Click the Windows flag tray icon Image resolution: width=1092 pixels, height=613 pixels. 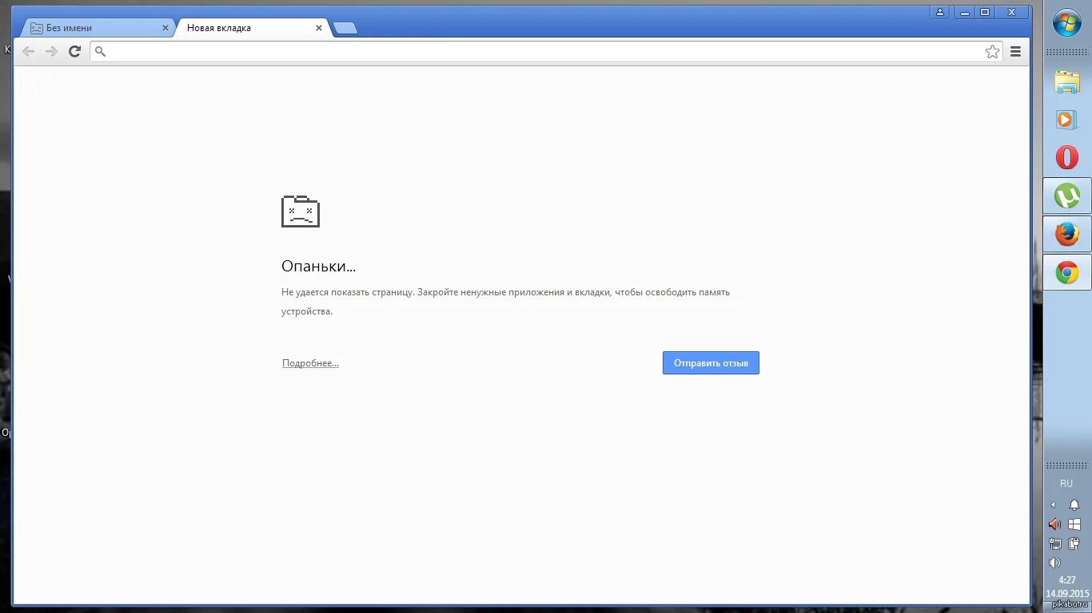[x=1075, y=524]
